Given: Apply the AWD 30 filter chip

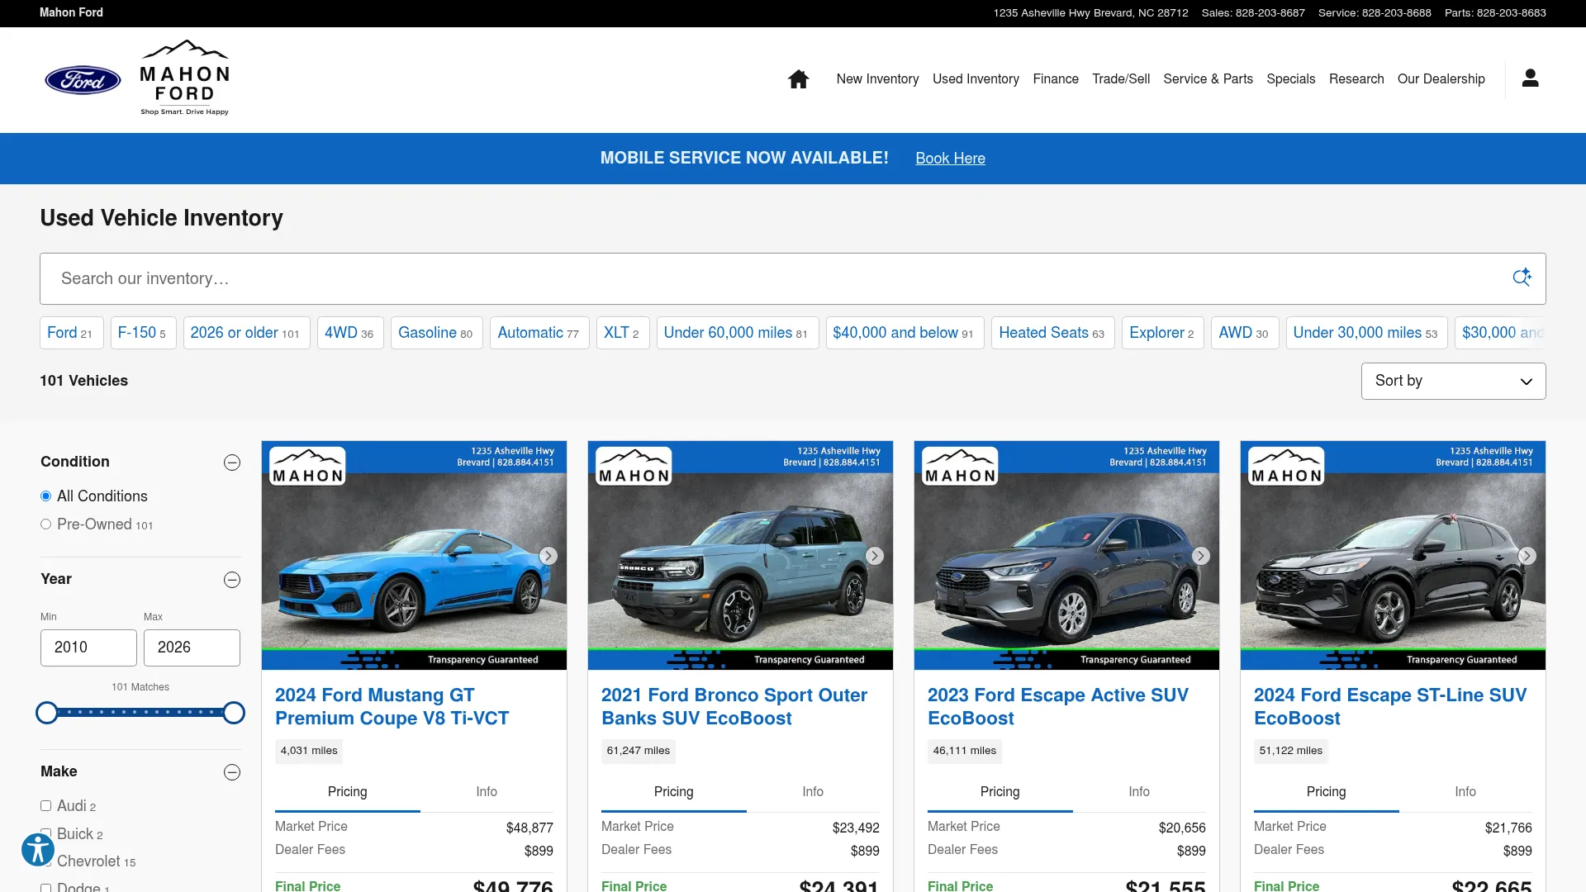Looking at the screenshot, I should pos(1245,333).
